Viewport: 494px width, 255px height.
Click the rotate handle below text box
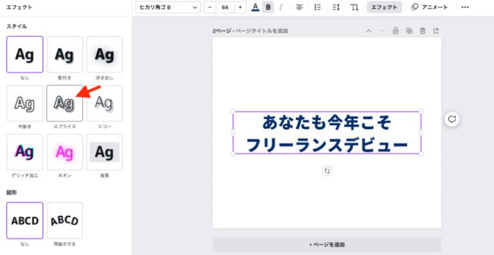click(x=327, y=171)
